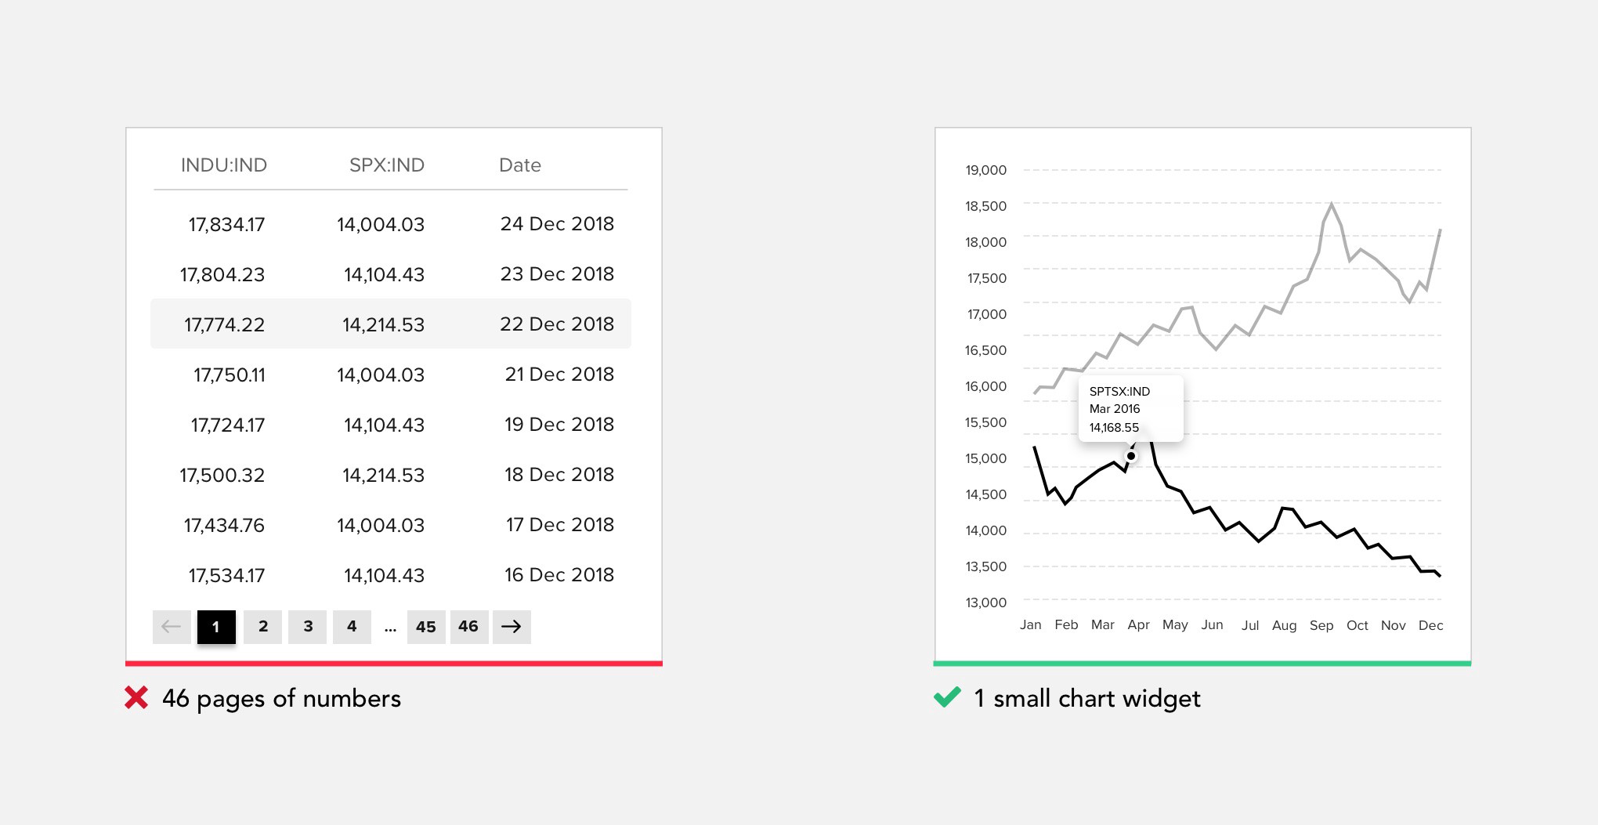1598x825 pixels.
Task: Go to page 2 of the table
Action: point(263,627)
